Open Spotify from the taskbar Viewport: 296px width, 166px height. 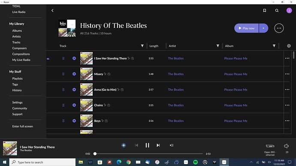pos(195,162)
